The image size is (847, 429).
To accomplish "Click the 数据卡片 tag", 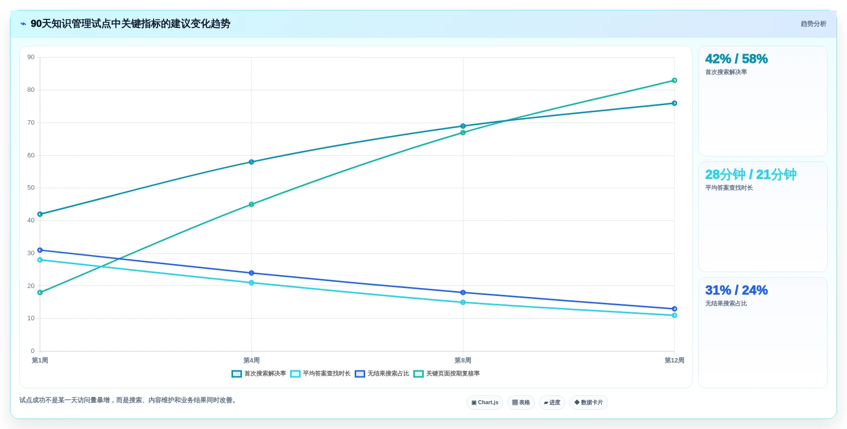I will [589, 403].
